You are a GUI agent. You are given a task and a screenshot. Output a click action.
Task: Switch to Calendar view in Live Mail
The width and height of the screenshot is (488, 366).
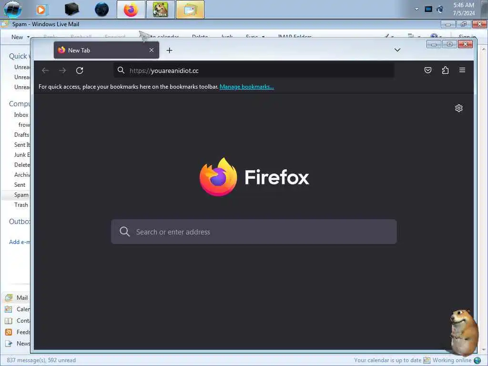coord(18,309)
